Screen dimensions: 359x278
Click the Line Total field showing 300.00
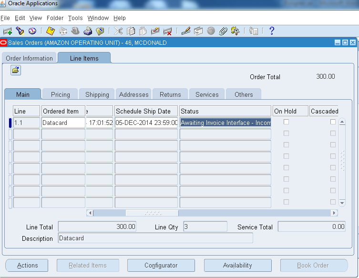[x=97, y=227]
